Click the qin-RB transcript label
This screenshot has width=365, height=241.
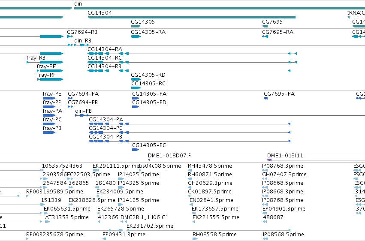83,41
